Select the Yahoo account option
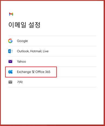This screenshot has height=126, width=105. point(52,62)
